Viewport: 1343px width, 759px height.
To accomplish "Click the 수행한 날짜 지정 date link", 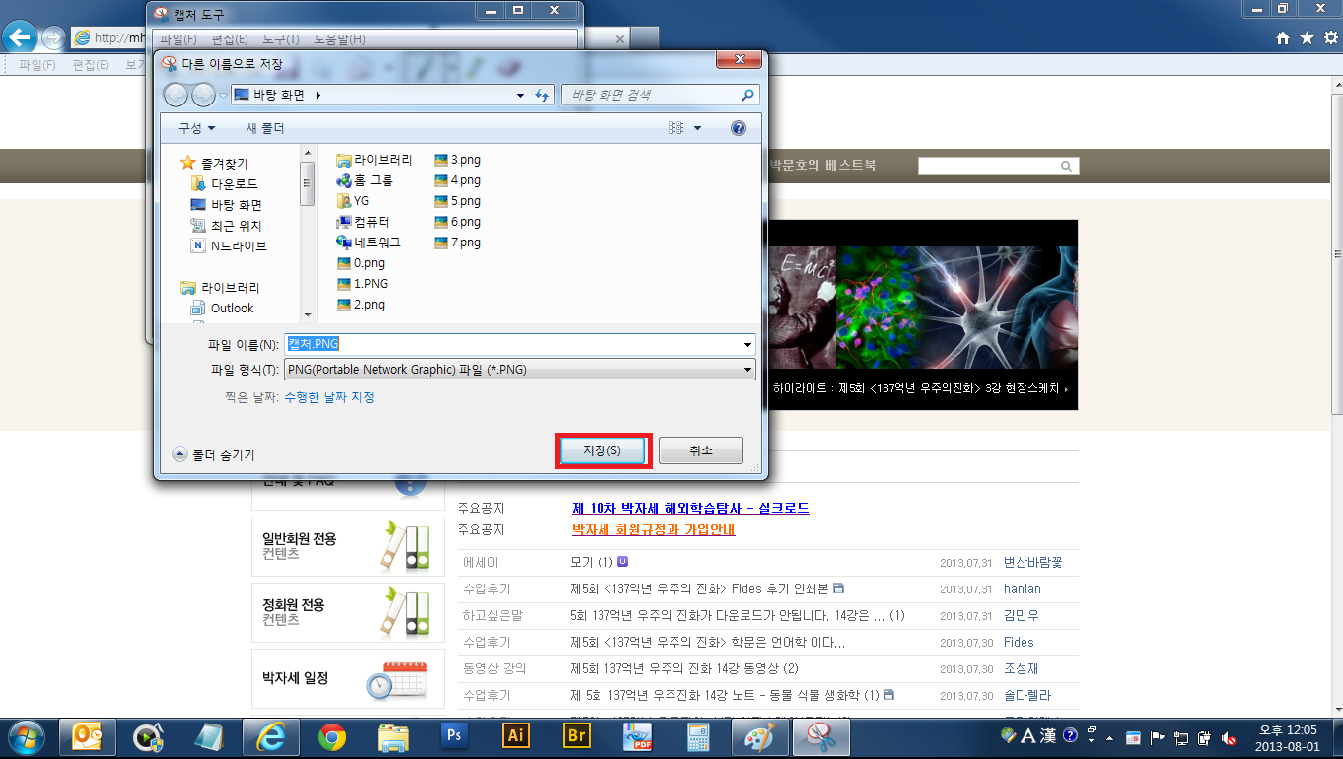I will (329, 397).
